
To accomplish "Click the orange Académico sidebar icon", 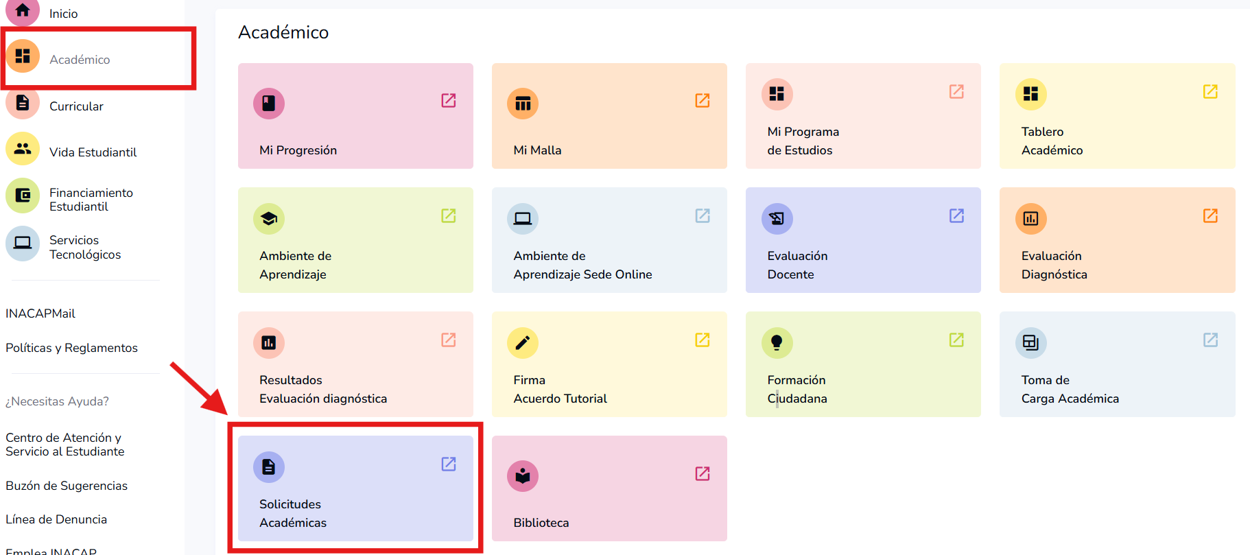I will pos(23,56).
